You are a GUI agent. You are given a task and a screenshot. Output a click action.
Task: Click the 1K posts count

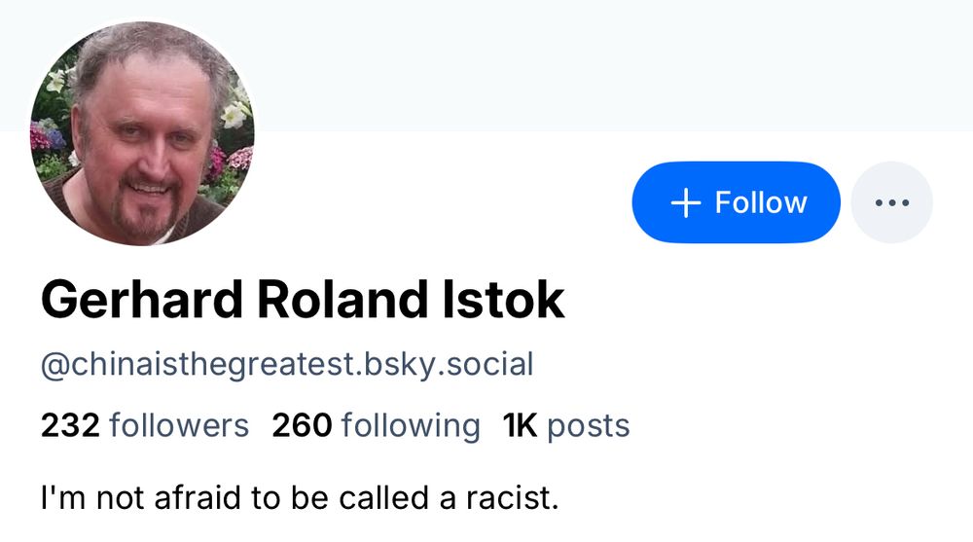[566, 425]
